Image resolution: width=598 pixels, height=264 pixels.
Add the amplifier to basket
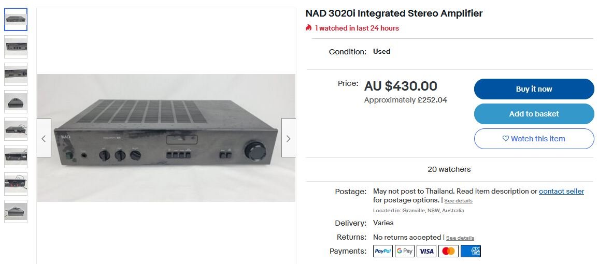click(x=534, y=114)
